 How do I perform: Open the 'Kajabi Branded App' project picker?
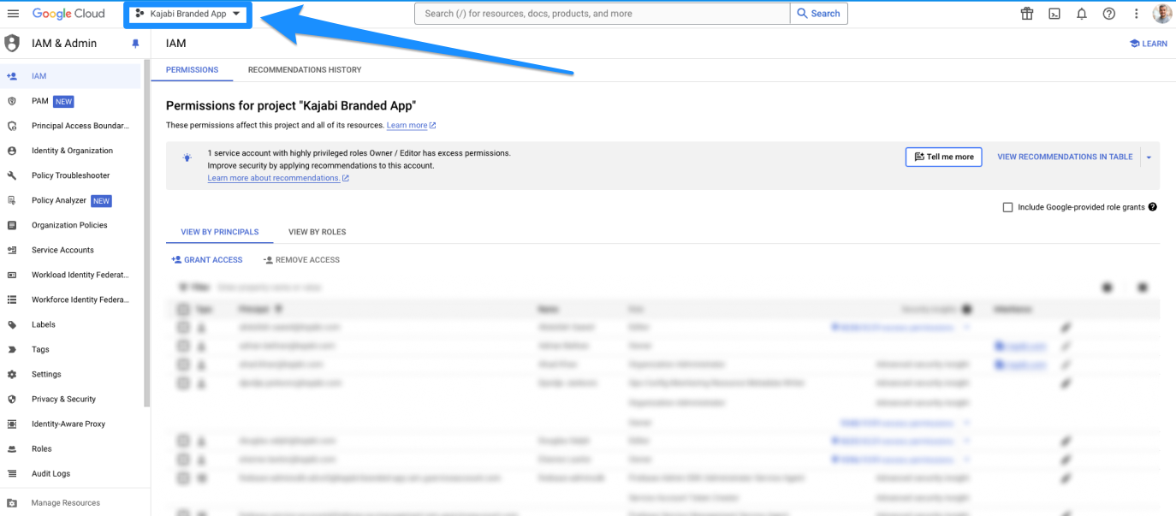pyautogui.click(x=187, y=13)
